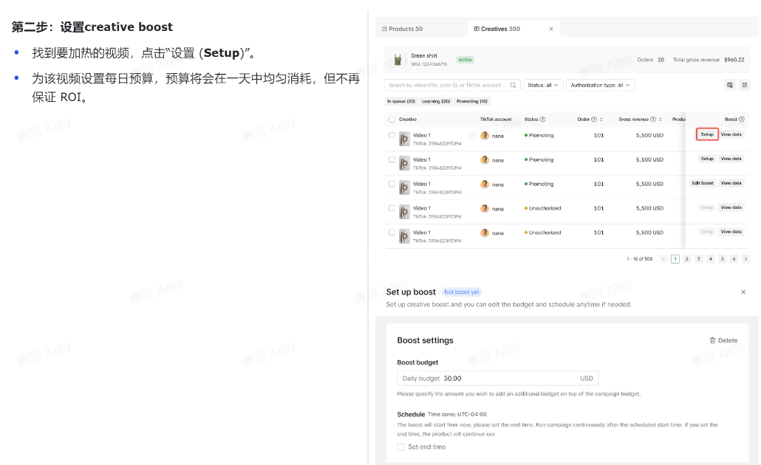Click the Products tab icon

[x=384, y=29]
